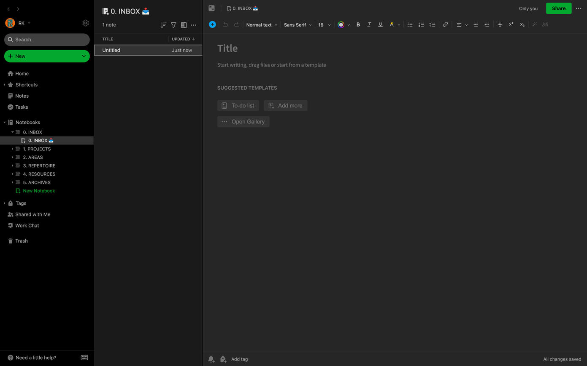Insert a hyperlink using the link icon
Screen dimensions: 587x366
point(445,24)
